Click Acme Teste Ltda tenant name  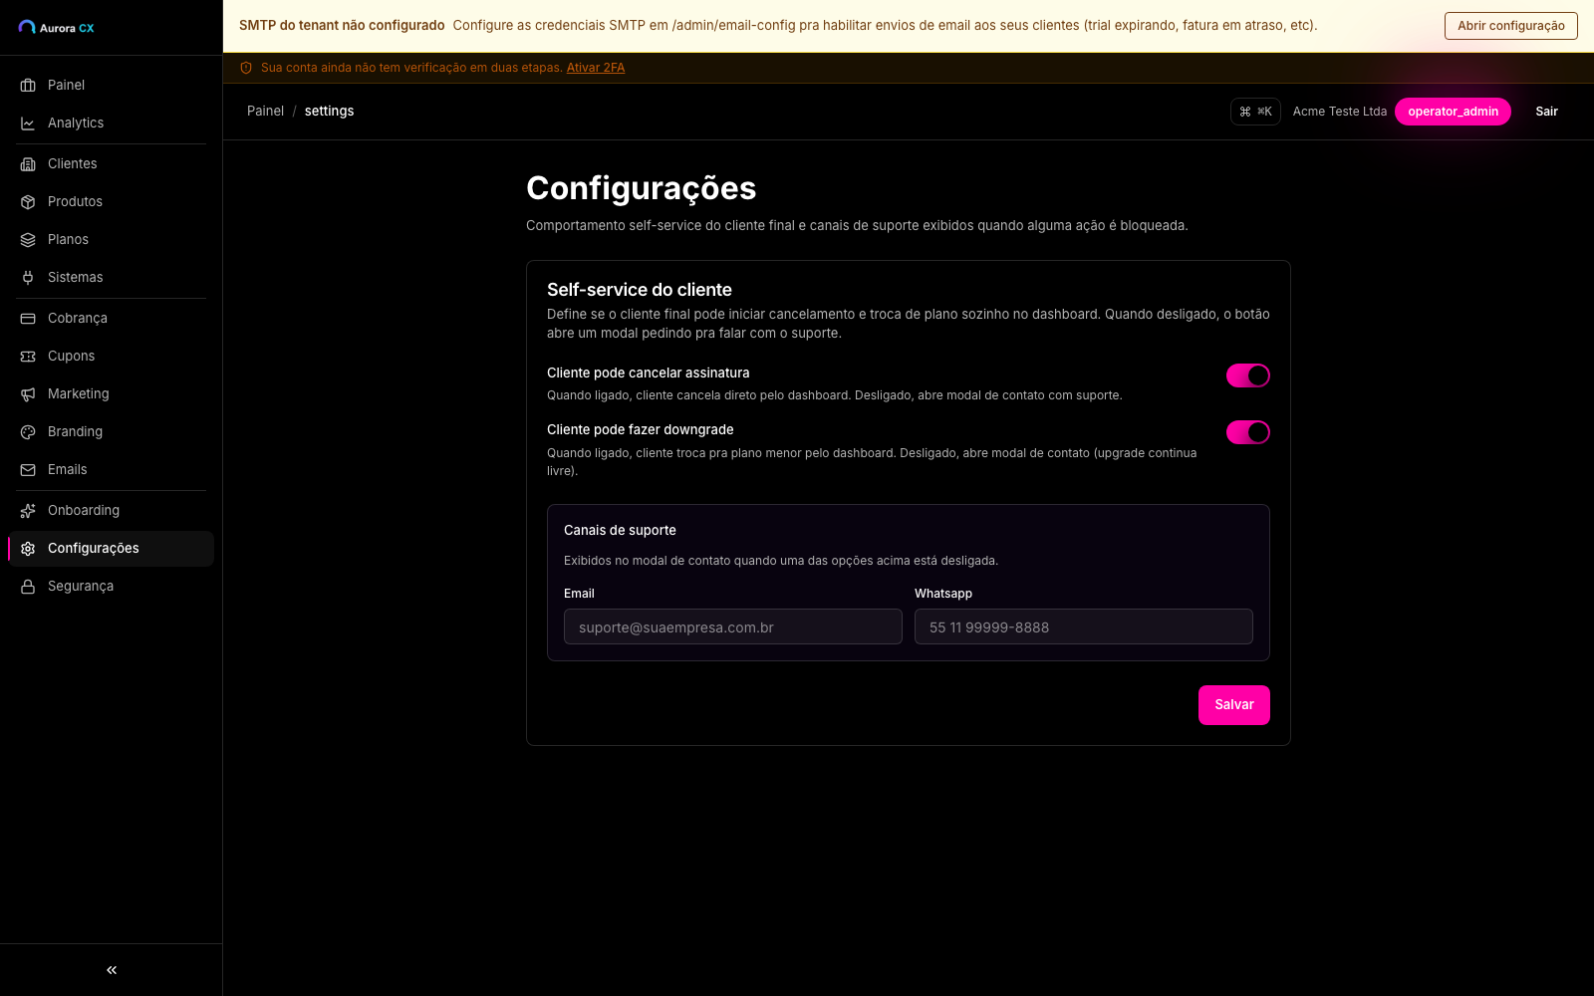click(1339, 112)
